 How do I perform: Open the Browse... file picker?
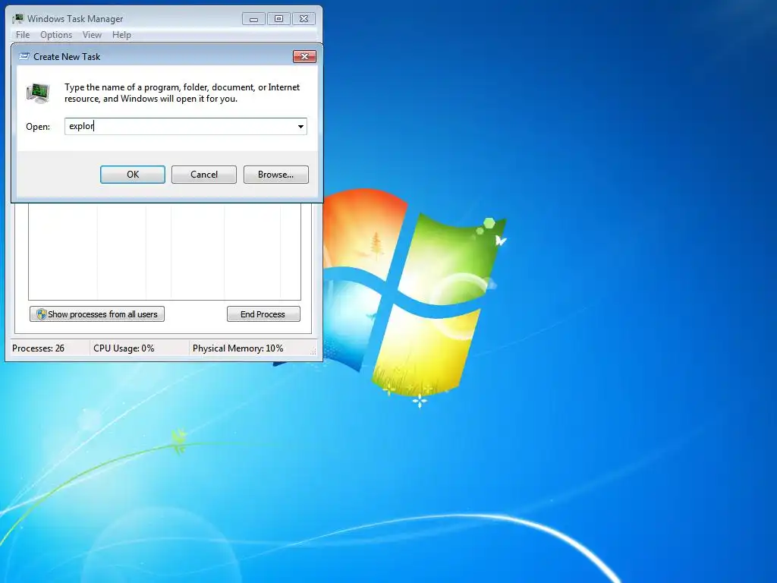[x=275, y=175]
